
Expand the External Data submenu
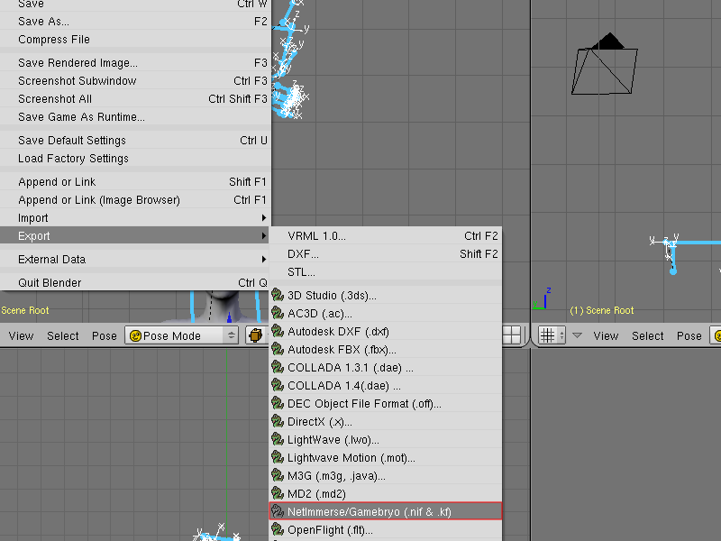click(x=135, y=259)
